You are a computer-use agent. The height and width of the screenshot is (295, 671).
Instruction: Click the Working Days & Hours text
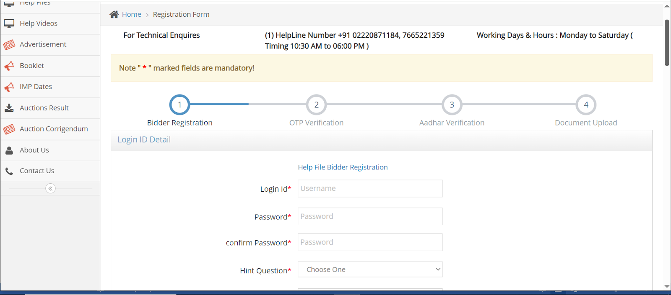coord(554,35)
